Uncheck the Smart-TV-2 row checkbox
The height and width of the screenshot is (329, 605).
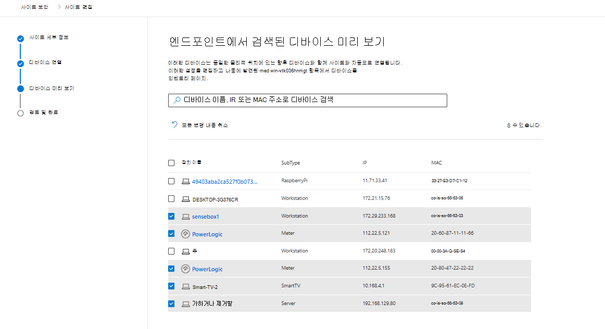171,286
